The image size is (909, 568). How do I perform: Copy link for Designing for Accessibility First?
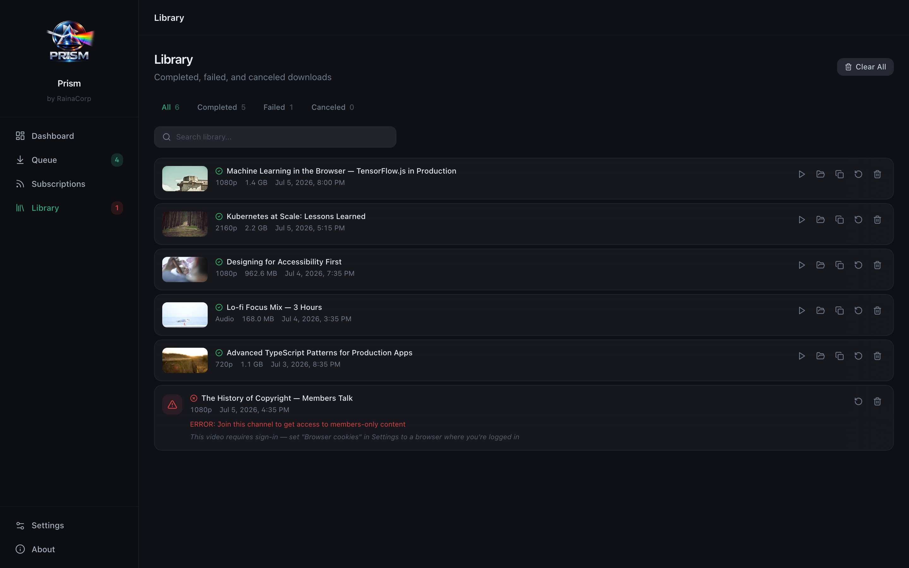point(840,265)
